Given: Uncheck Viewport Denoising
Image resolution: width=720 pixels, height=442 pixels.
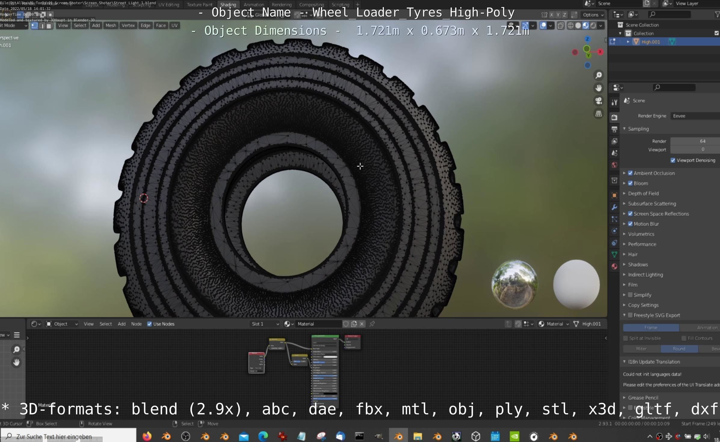Looking at the screenshot, I should [673, 160].
